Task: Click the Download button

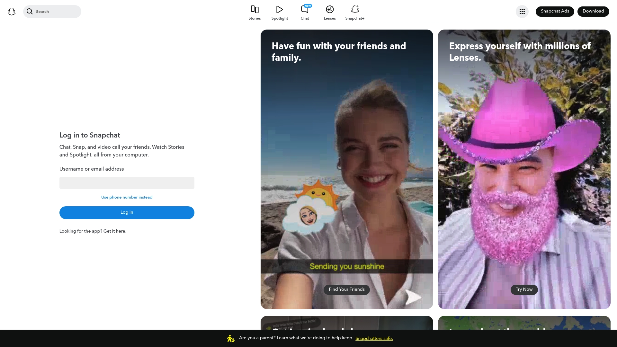Action: [x=593, y=11]
